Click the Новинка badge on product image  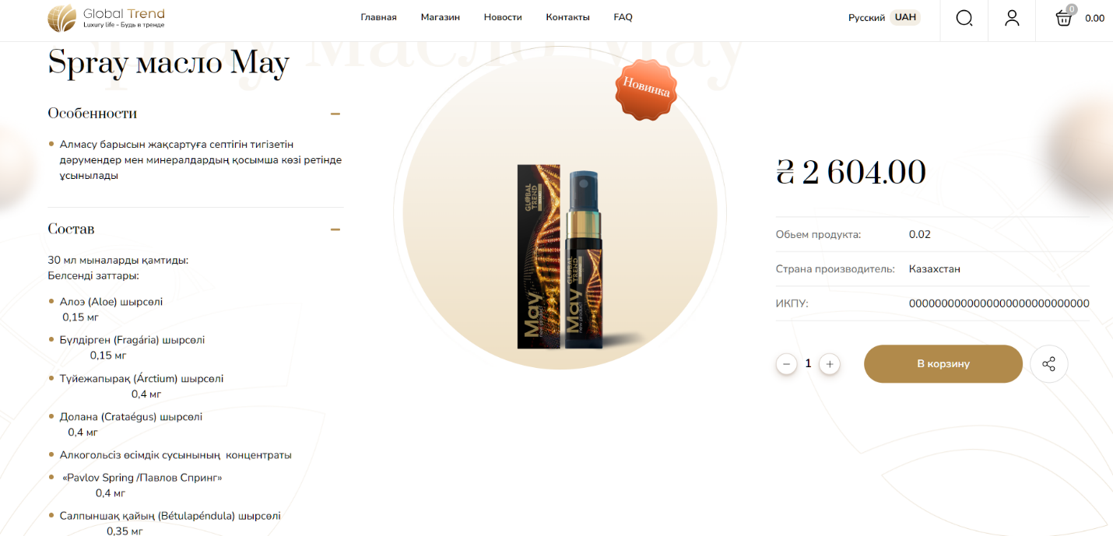coord(646,90)
